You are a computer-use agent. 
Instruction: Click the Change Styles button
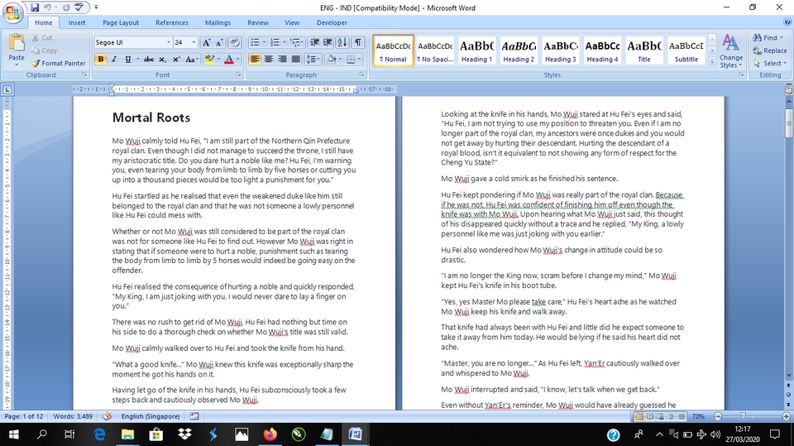[730, 50]
